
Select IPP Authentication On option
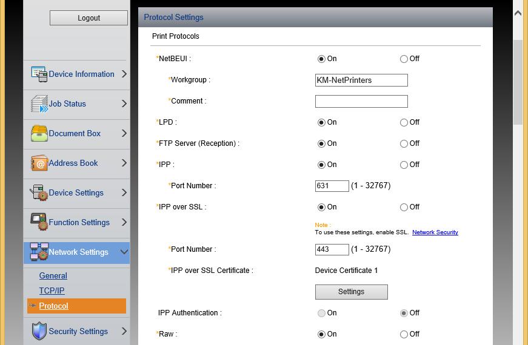(321, 313)
